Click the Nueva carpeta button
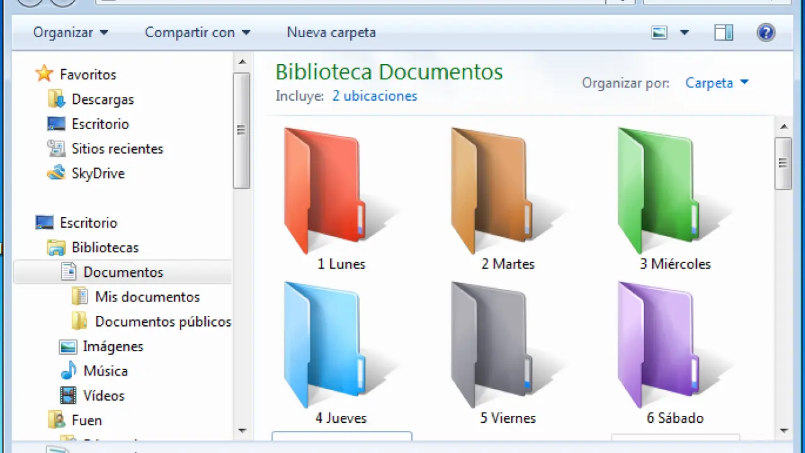Screen dimensions: 805x453 click(331, 33)
